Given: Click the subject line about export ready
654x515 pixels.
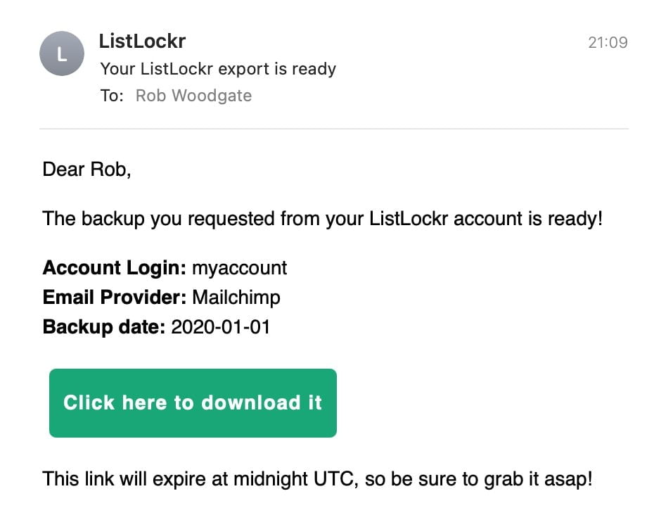Looking at the screenshot, I should [x=218, y=69].
